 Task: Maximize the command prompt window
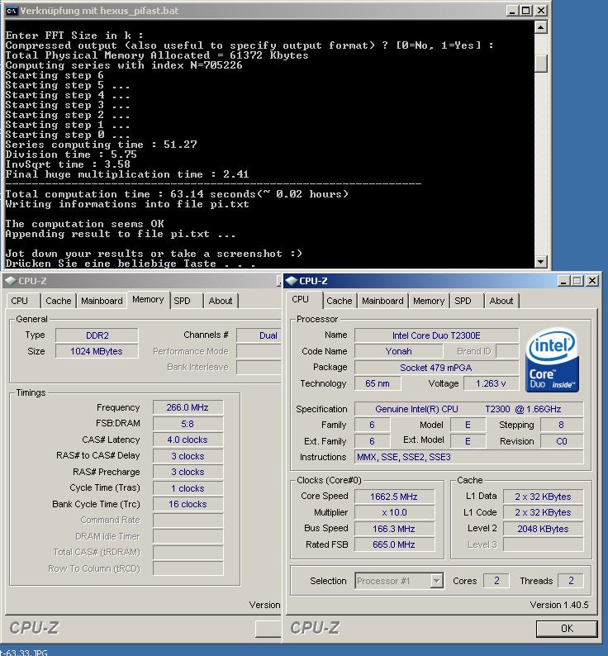tap(526, 11)
